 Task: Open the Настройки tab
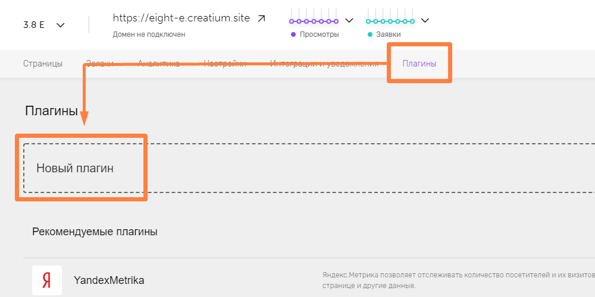225,64
